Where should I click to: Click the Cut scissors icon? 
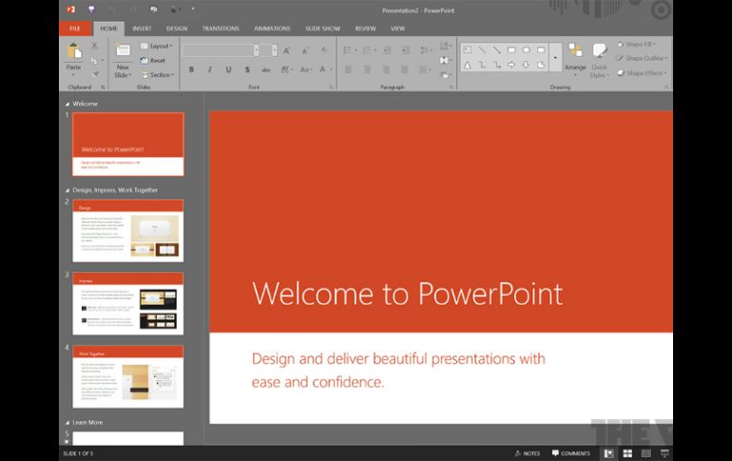pyautogui.click(x=94, y=46)
